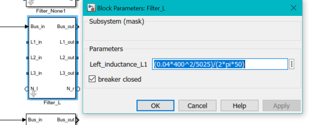The image size is (317, 125).
Task: Click the Block Parameters dialog title icon
Action: pos(91,8)
